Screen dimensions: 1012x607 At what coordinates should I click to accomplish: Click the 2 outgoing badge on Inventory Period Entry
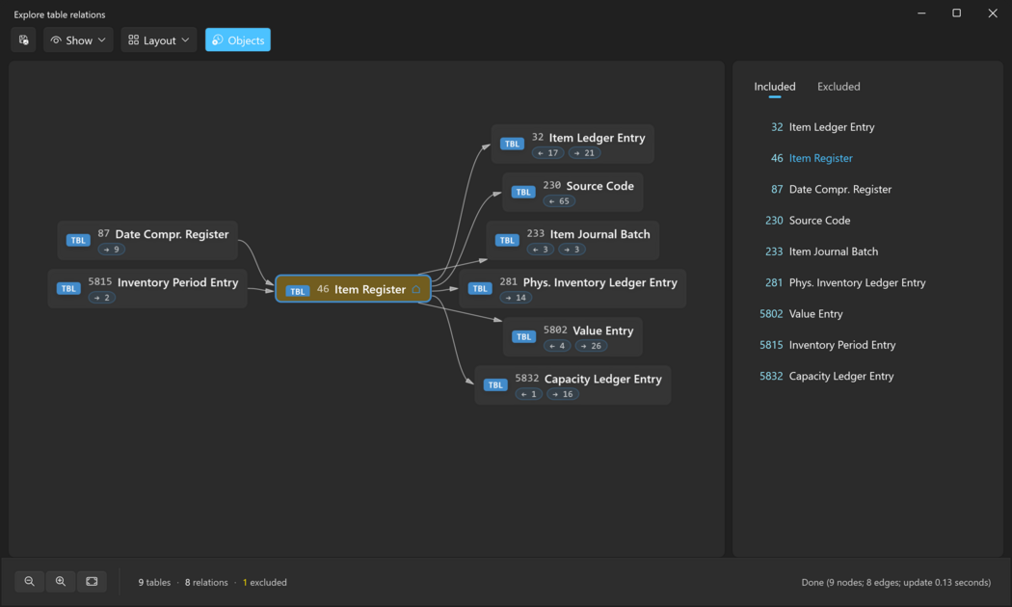(x=102, y=298)
